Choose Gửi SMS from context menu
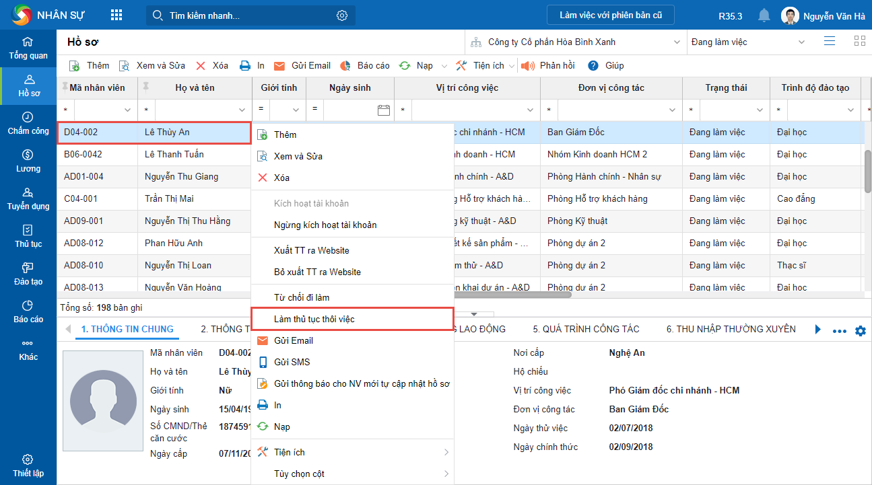The height and width of the screenshot is (485, 872). (x=292, y=362)
